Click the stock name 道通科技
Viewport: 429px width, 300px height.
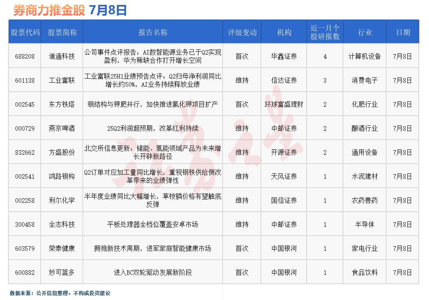[62, 56]
